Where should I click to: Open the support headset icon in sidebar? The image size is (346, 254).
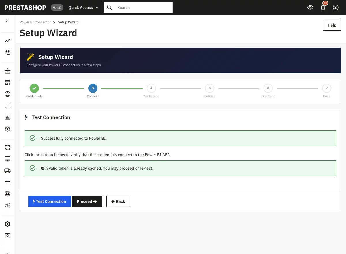[x=7, y=52]
